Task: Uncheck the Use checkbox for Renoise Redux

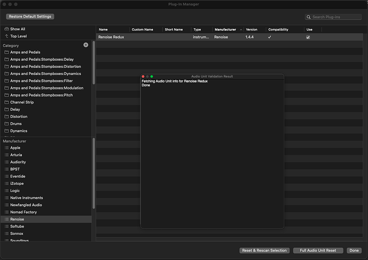Action: 308,37
